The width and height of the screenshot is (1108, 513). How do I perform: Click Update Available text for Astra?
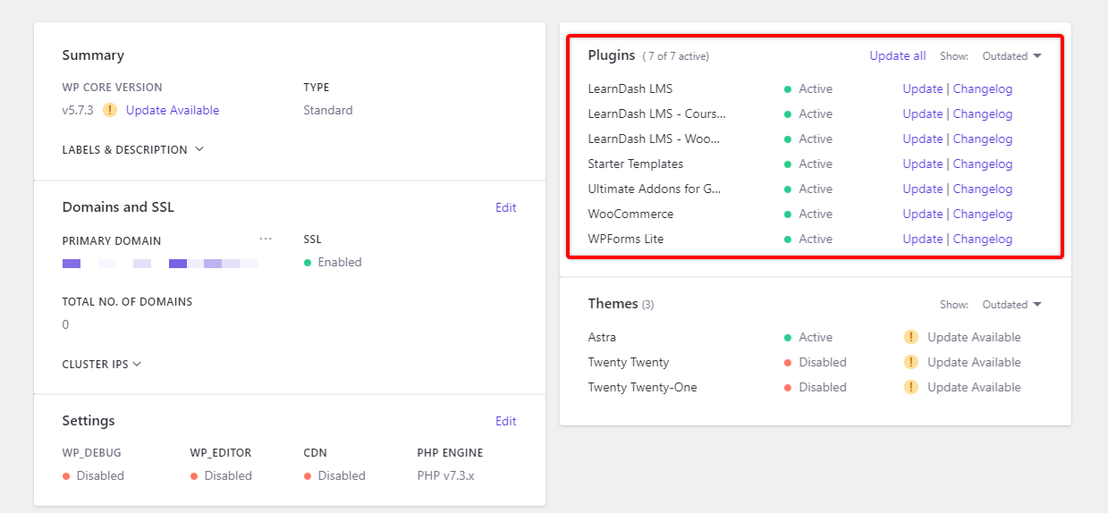974,337
